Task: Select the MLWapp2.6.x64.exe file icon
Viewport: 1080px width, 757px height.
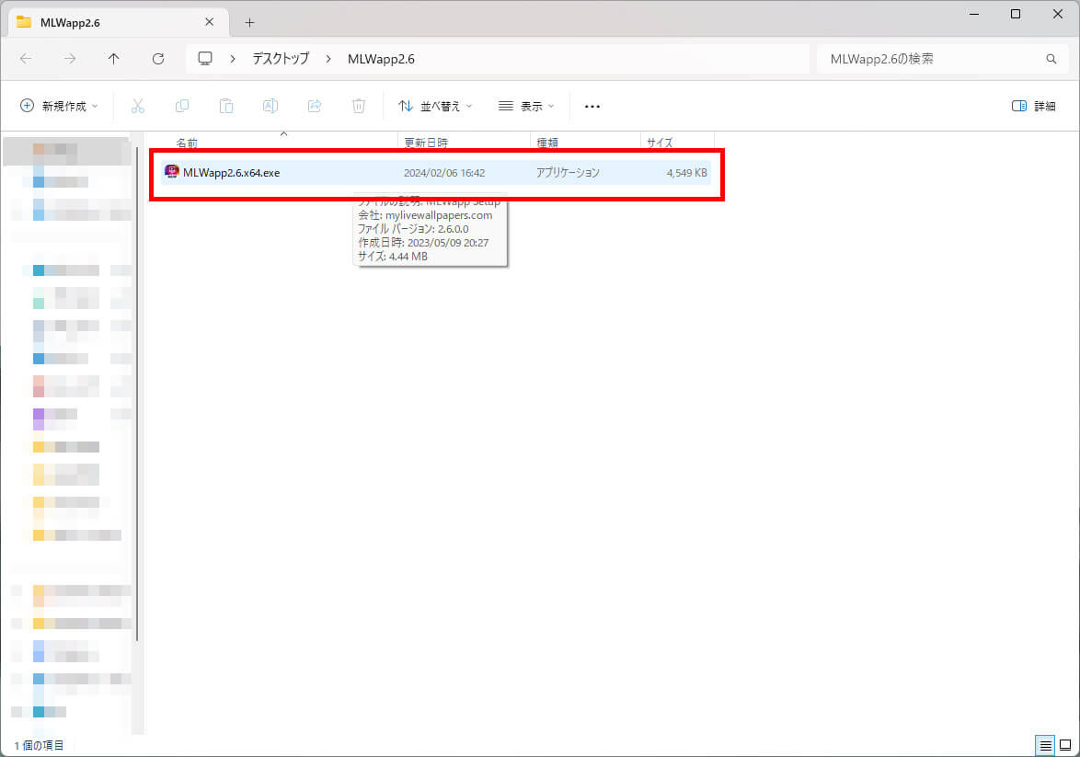Action: (x=172, y=172)
